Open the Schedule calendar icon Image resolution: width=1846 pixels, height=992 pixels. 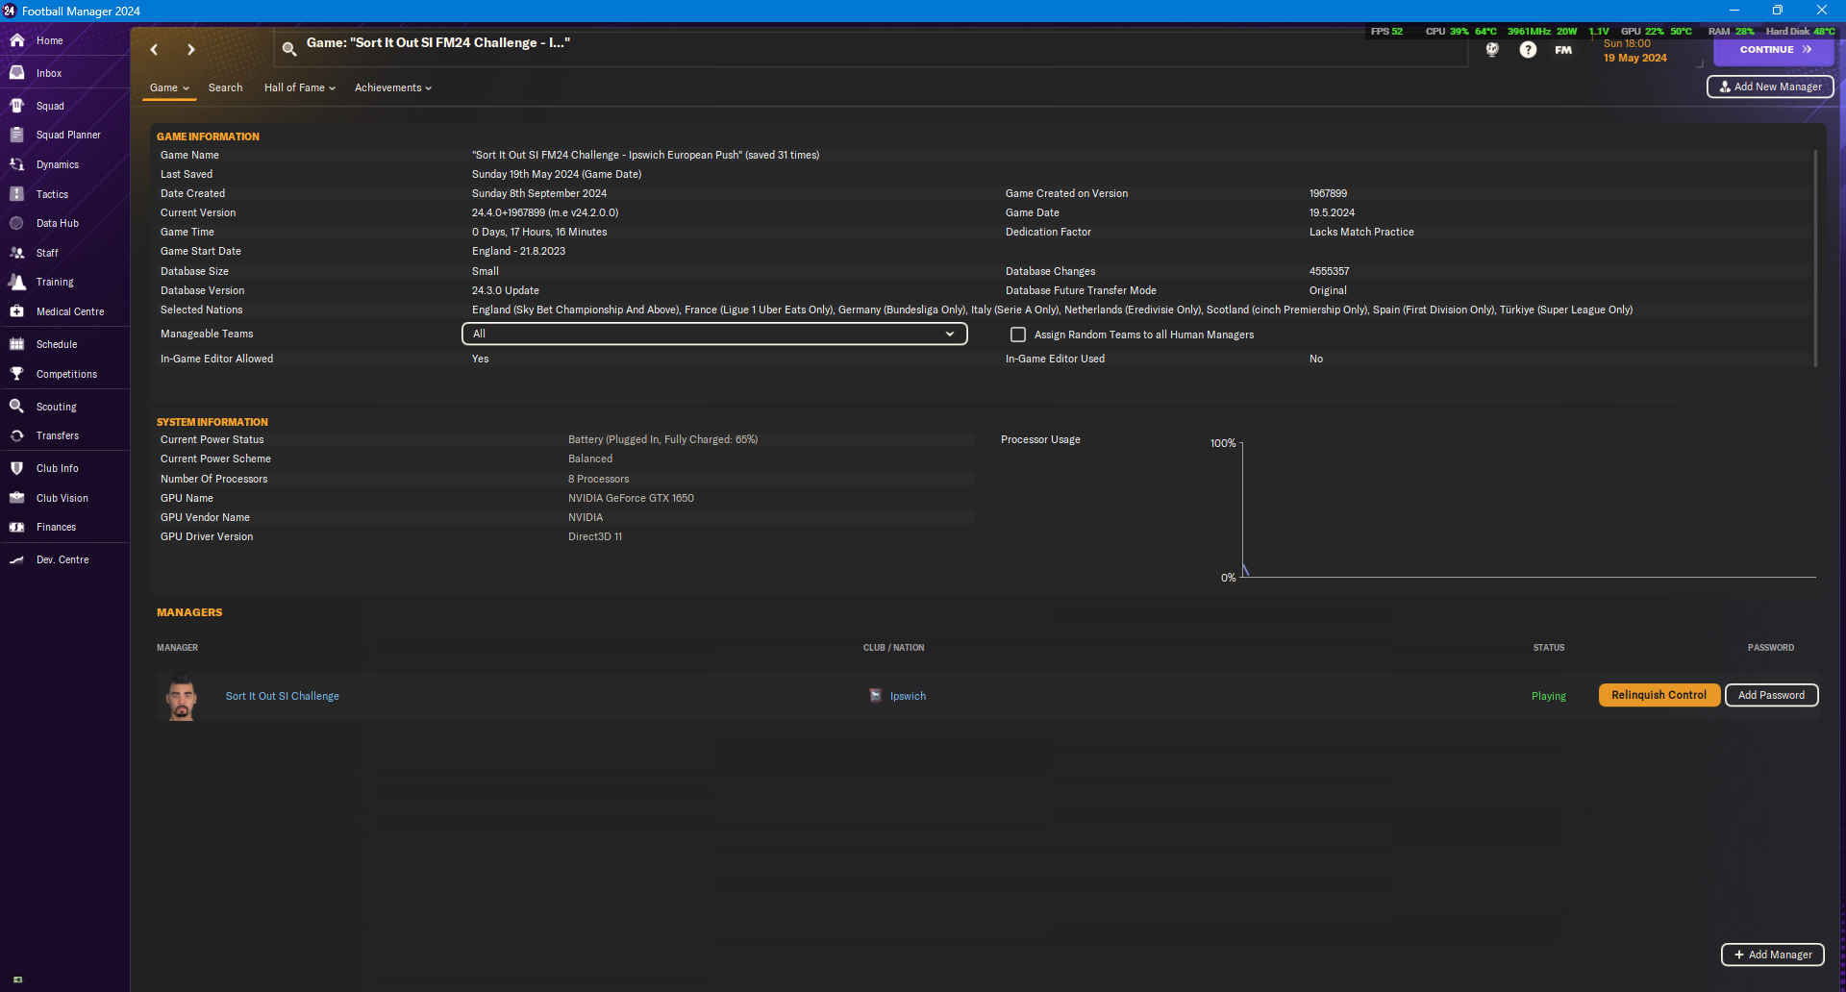[x=16, y=344]
